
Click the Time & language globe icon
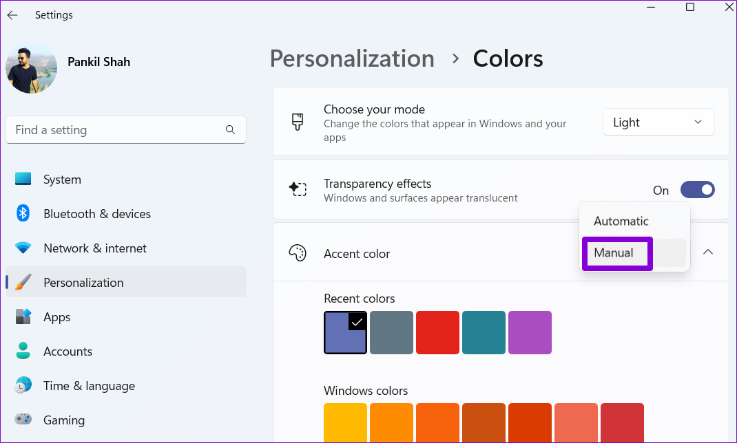click(x=23, y=385)
